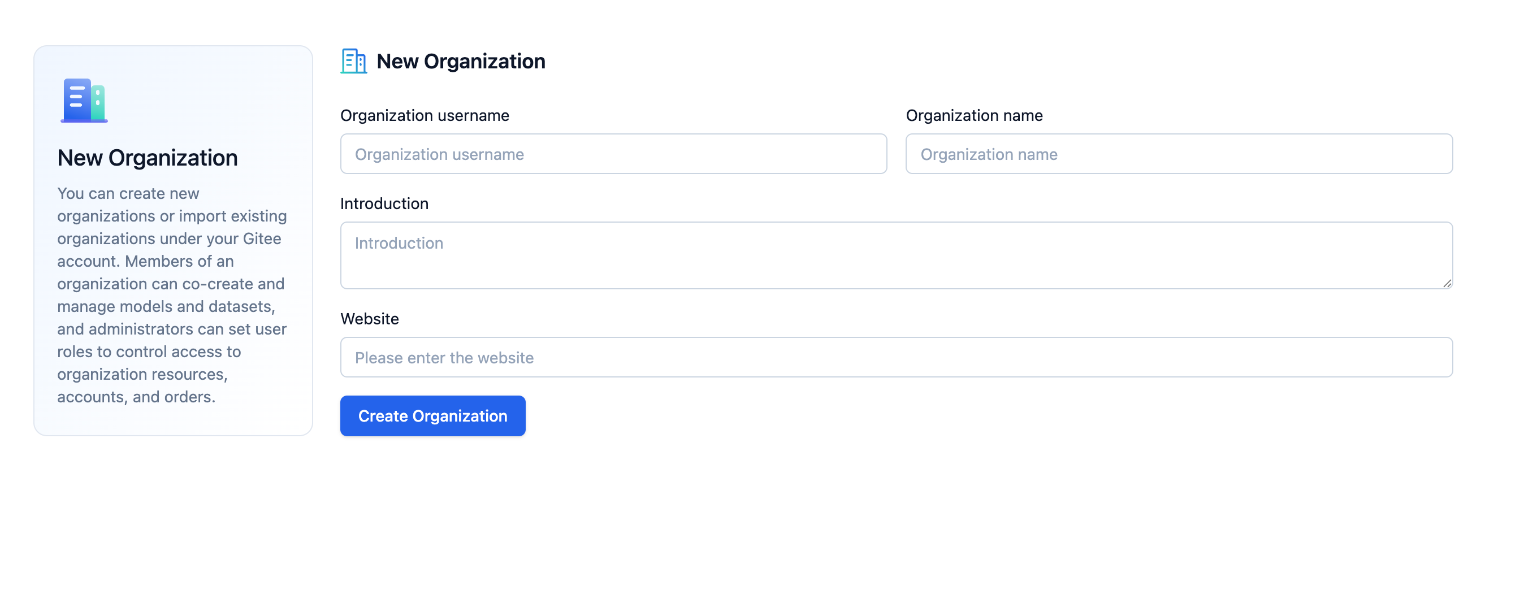
Task: Click the "Organization name" placeholder text
Action: (x=989, y=154)
